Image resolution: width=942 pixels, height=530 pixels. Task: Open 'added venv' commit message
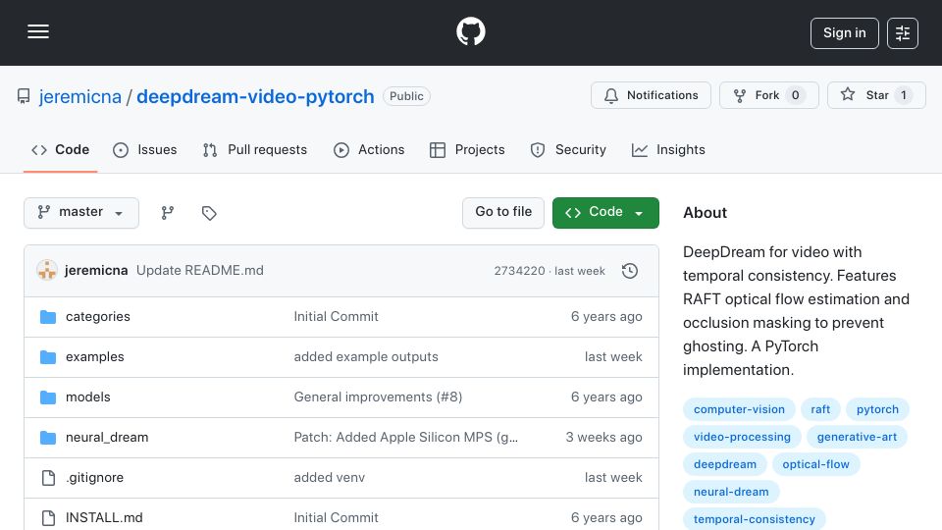pyautogui.click(x=330, y=478)
